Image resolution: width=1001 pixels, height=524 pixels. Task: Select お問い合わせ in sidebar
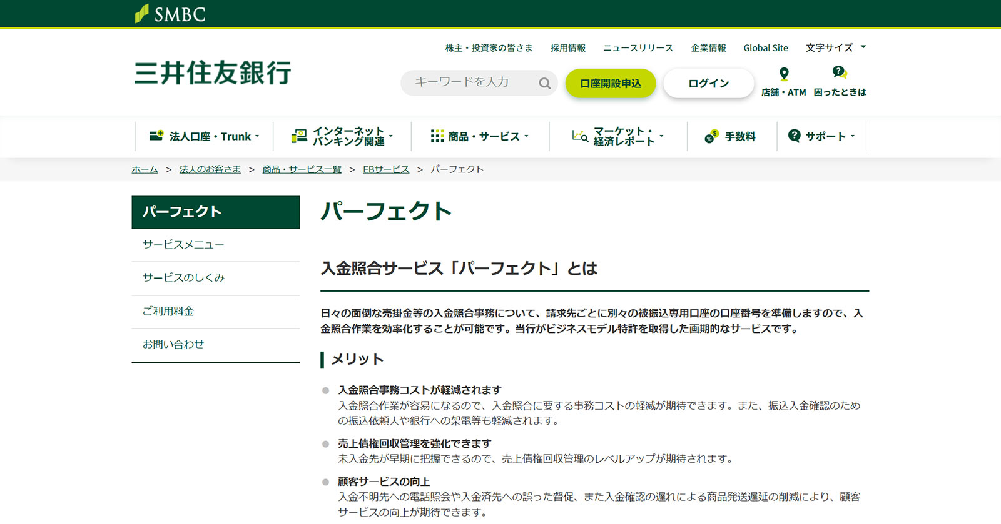(x=216, y=345)
